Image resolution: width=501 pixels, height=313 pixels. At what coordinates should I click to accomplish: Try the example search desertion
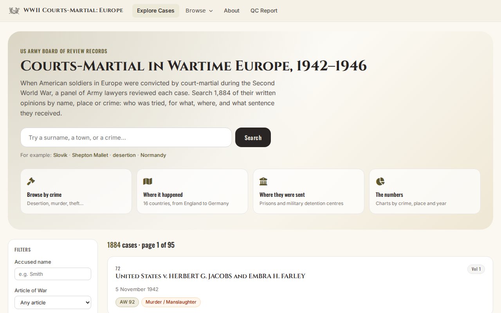click(x=124, y=155)
